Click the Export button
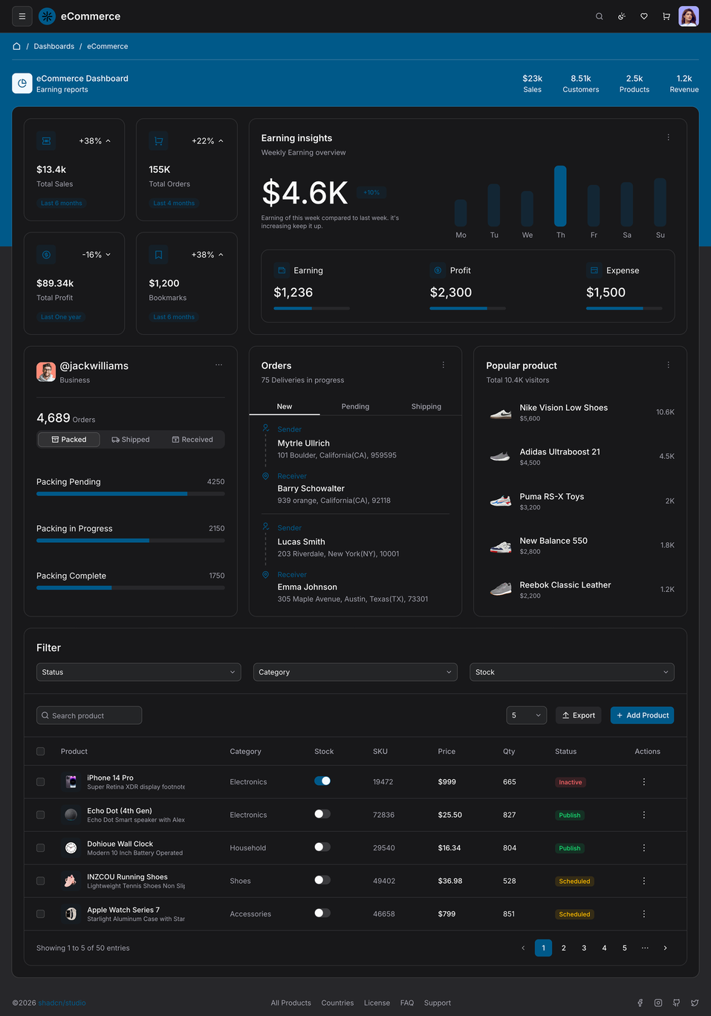The width and height of the screenshot is (711, 1016). click(x=579, y=715)
